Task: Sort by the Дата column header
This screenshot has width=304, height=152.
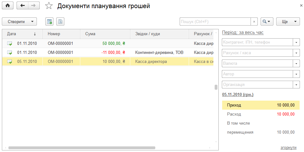Action: click(22, 34)
